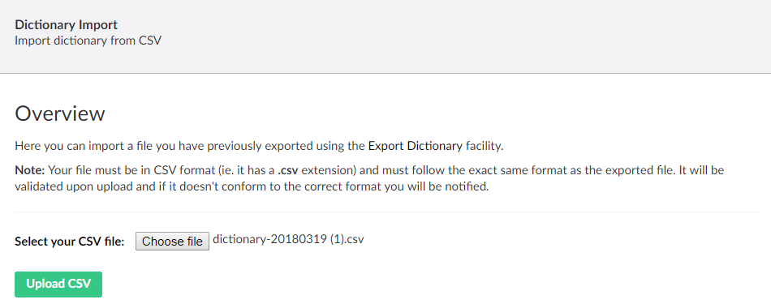Click the 'Import dictionary from CSV' subtitle
This screenshot has height=308, width=771.
point(88,41)
